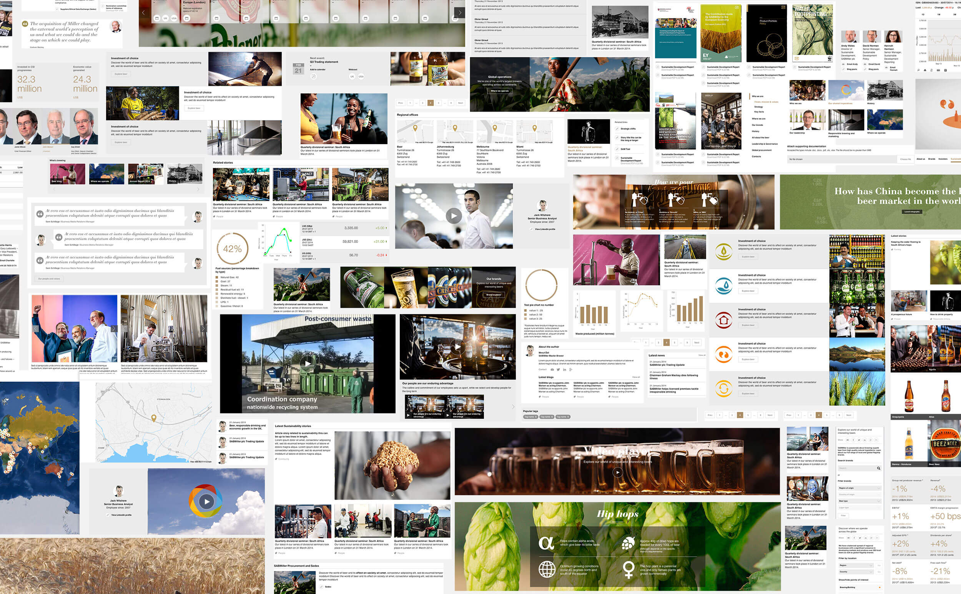Click the Twitter icon in About the author contact row
The image size is (961, 594).
pos(559,370)
